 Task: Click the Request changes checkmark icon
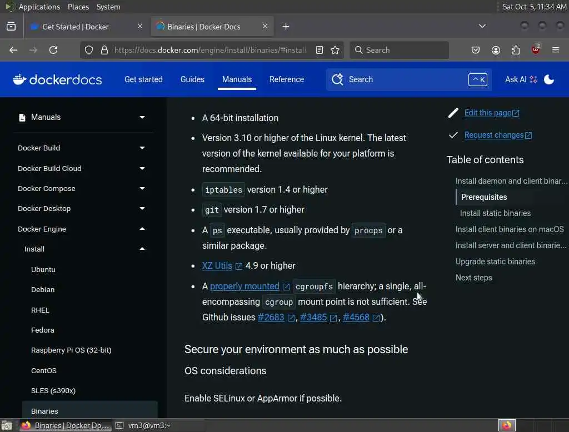453,135
